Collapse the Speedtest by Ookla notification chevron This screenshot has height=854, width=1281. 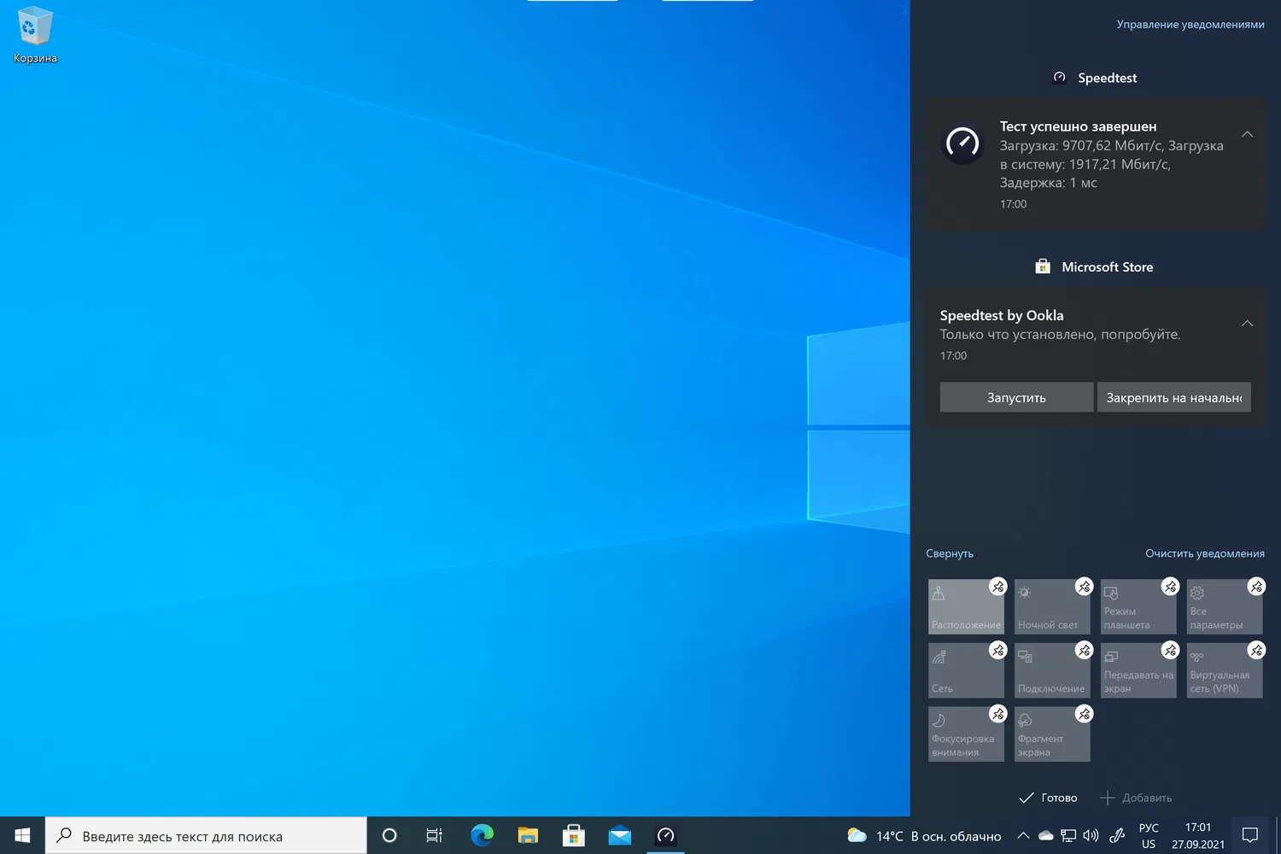(1247, 323)
